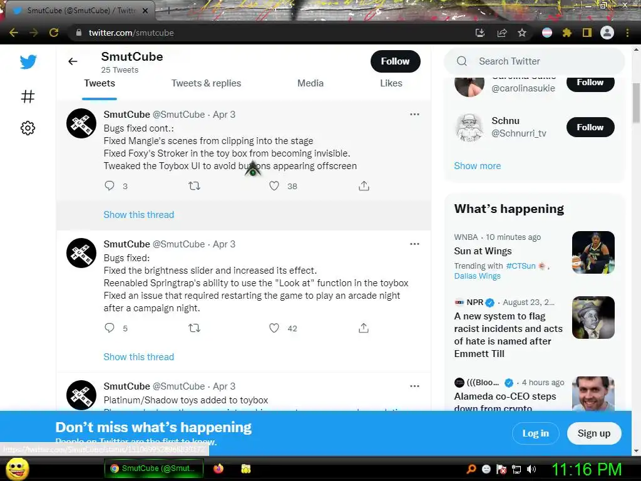Like the tweet with 38 likes
Viewport: 641px width, 481px height.
point(274,185)
